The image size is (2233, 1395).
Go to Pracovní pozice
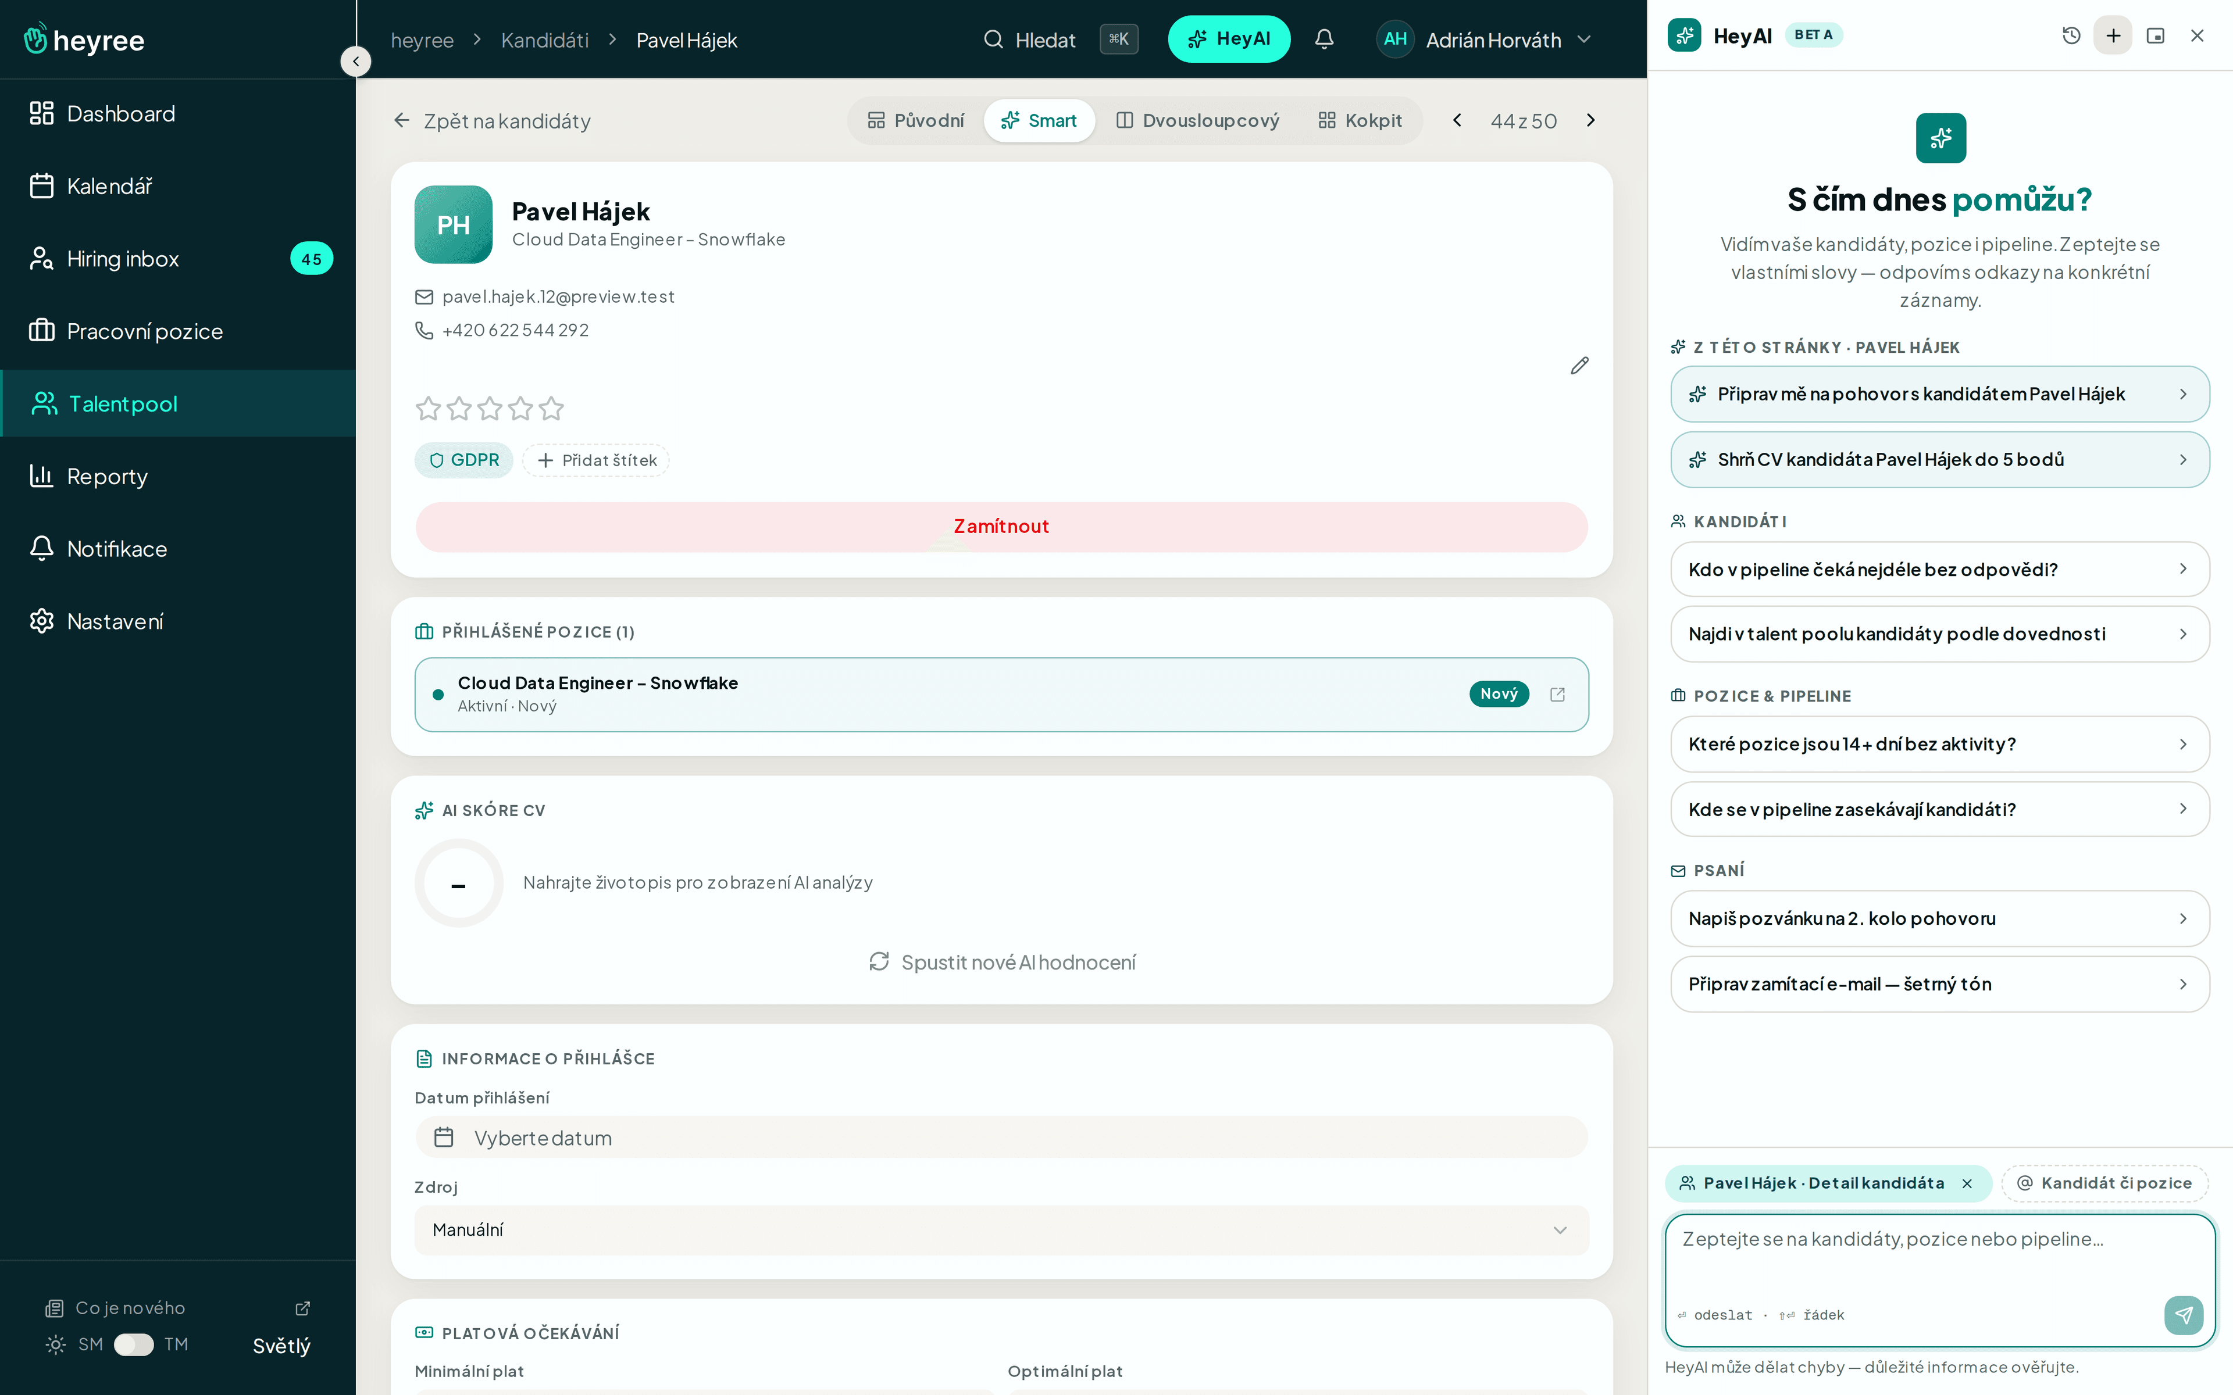(178, 331)
